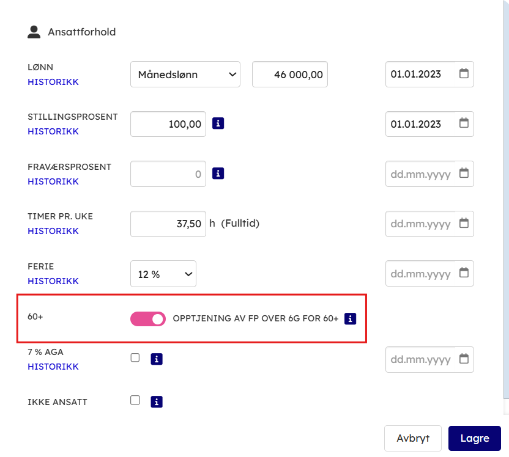Click calendar icon for Timer pr. uke date
Viewport: 509px width, 457px height.
tap(464, 224)
